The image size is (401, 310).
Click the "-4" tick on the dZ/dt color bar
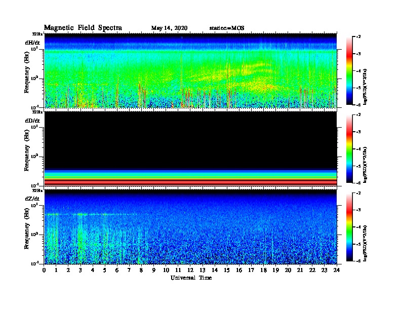(358, 227)
